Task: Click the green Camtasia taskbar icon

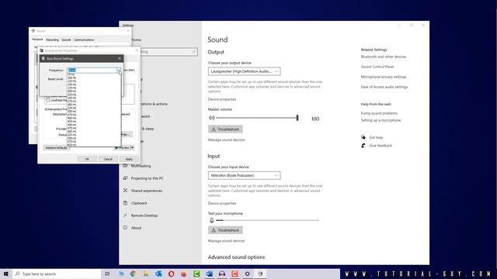Action: point(196,274)
